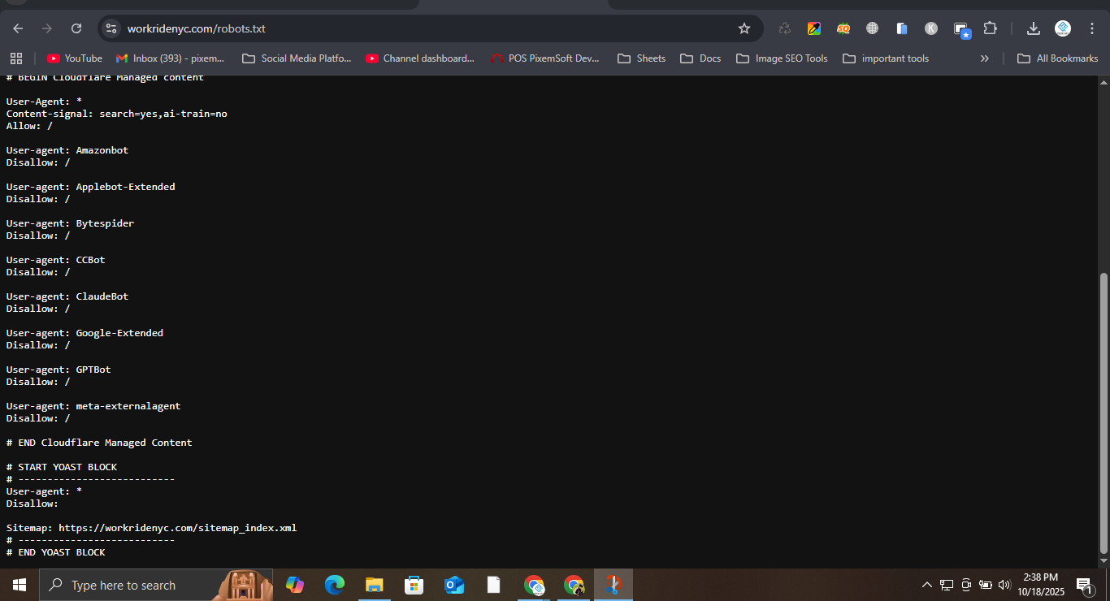
Task: Click the page's vertical scrollbar thumb
Action: coord(1103,413)
